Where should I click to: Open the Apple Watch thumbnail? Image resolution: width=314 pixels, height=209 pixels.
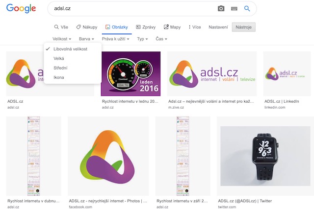[265, 156]
